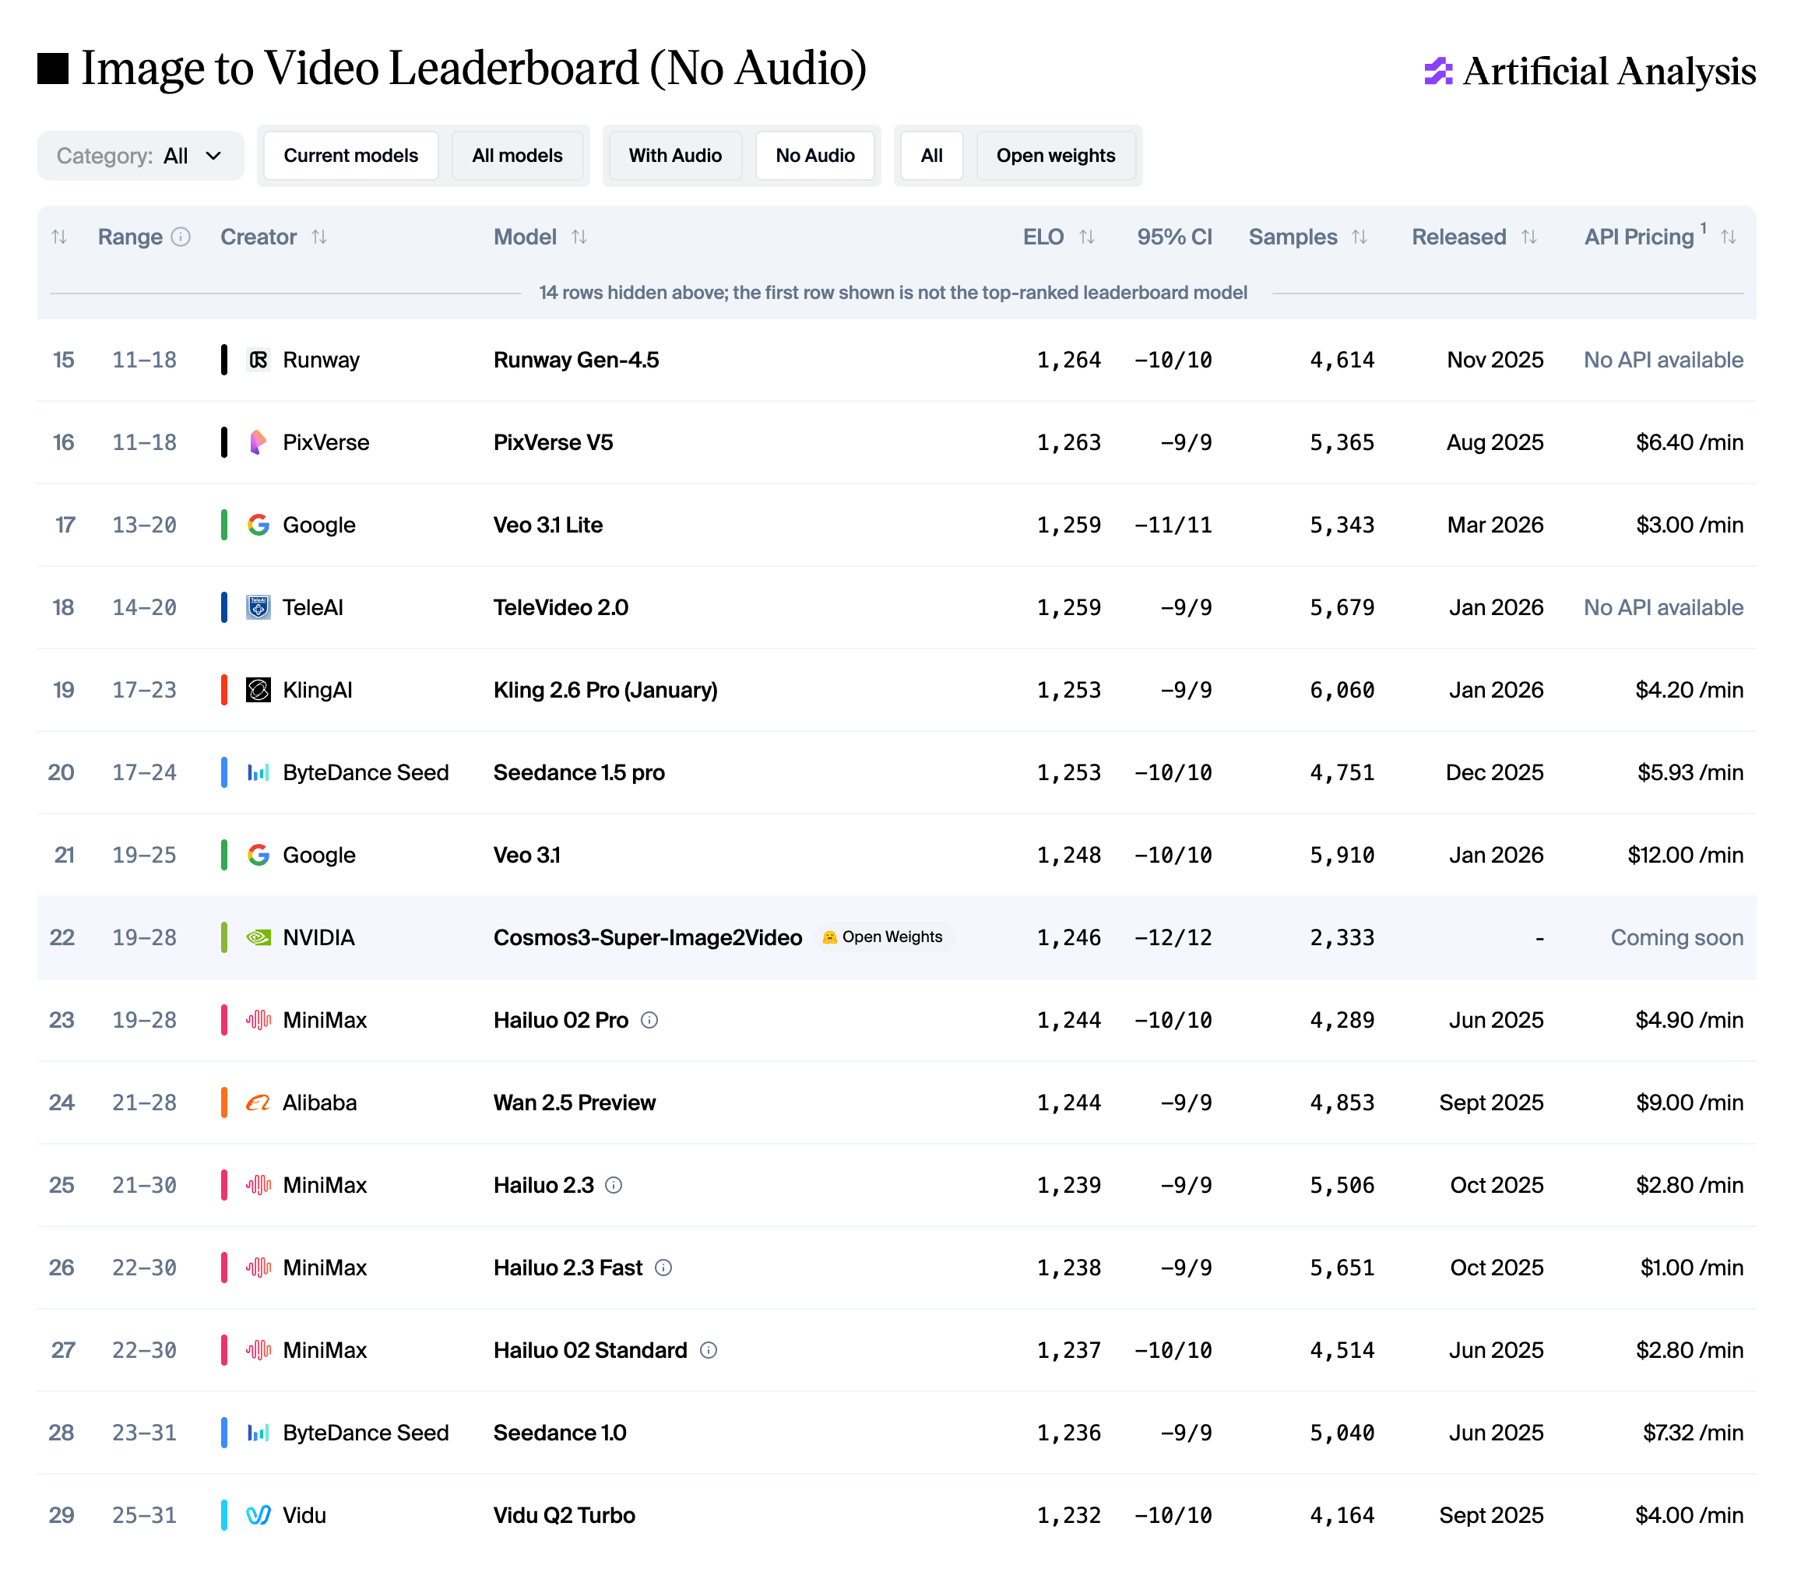Click the Alibaba creator logo icon
The height and width of the screenshot is (1593, 1794).
[x=258, y=1102]
